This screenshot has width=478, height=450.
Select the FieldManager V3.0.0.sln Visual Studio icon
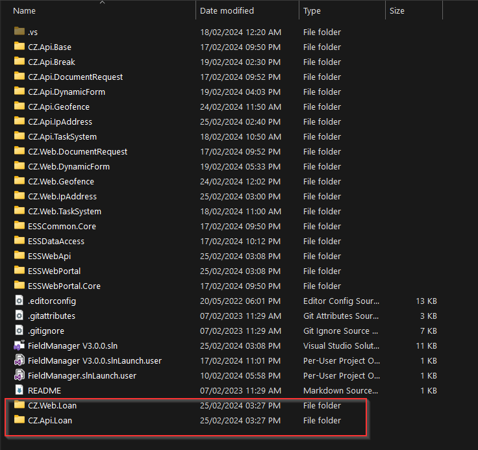19,345
